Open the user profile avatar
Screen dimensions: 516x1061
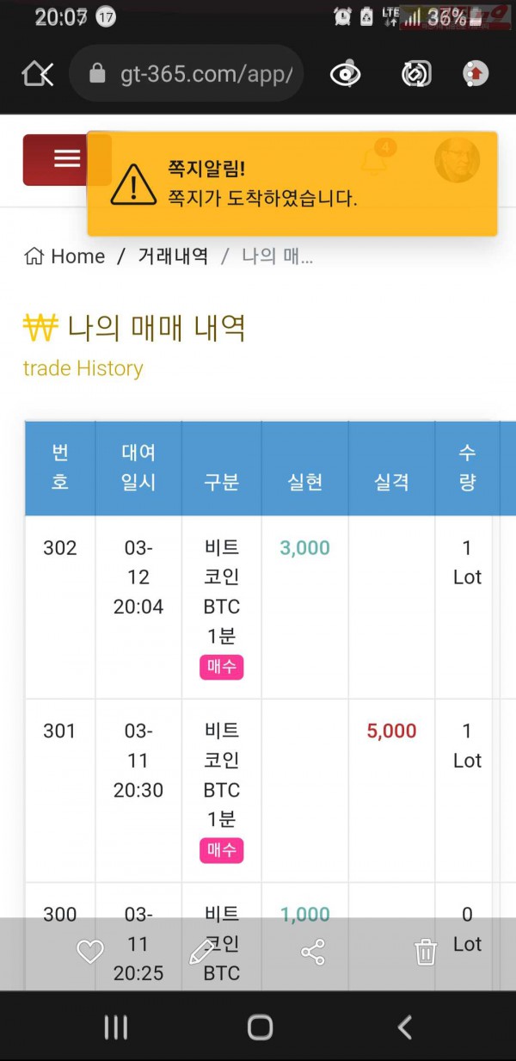457,159
